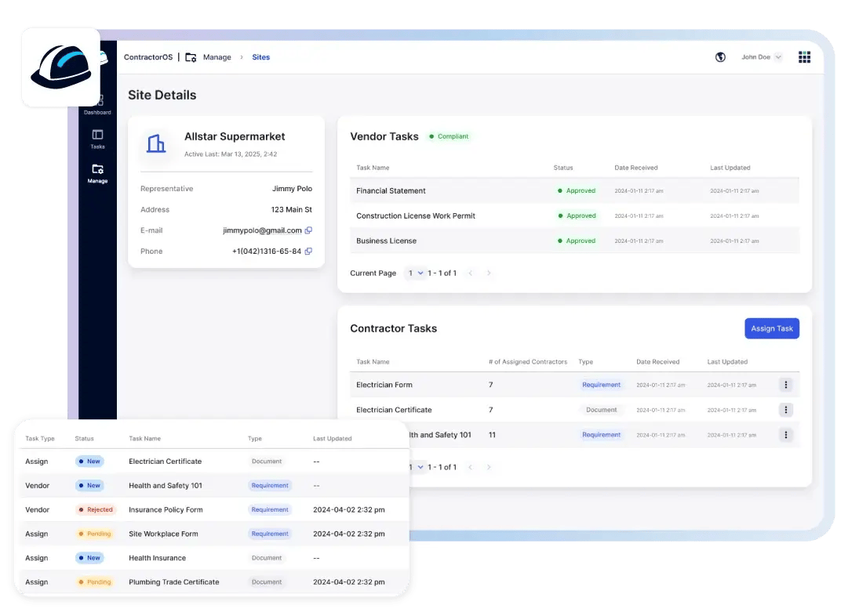Click the Manage breadcrumb
The height and width of the screenshot is (612, 848).
click(217, 57)
